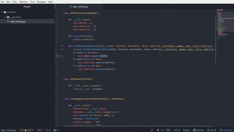This screenshot has height=132, width=234.
Task: Click the Python file icon on the tab
Action: click(x=71, y=7)
